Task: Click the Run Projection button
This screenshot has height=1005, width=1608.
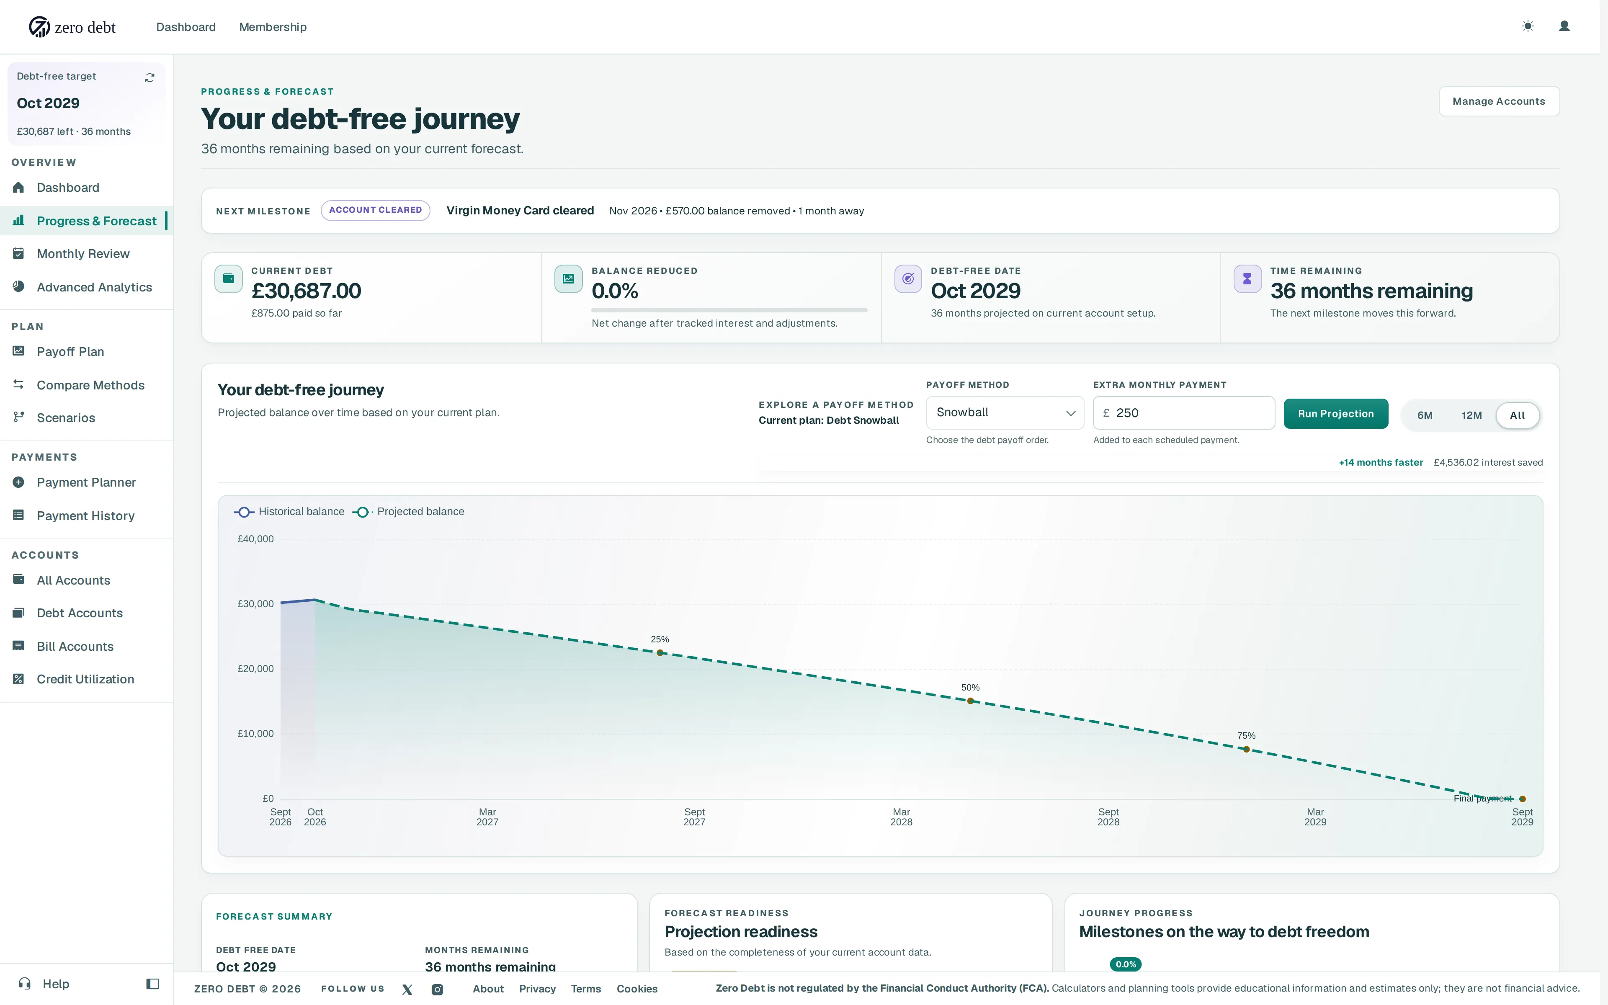Action: tap(1335, 413)
